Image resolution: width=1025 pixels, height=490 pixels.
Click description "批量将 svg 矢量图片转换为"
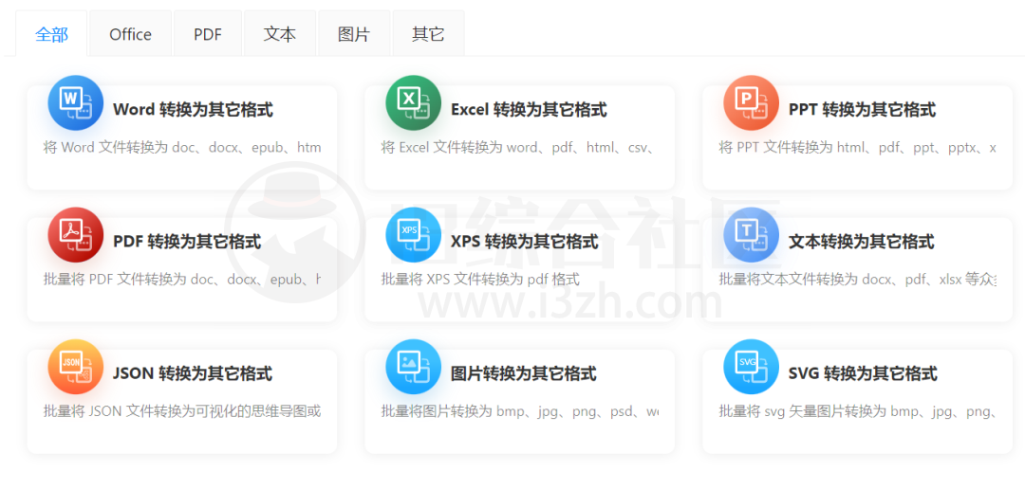coord(858,411)
